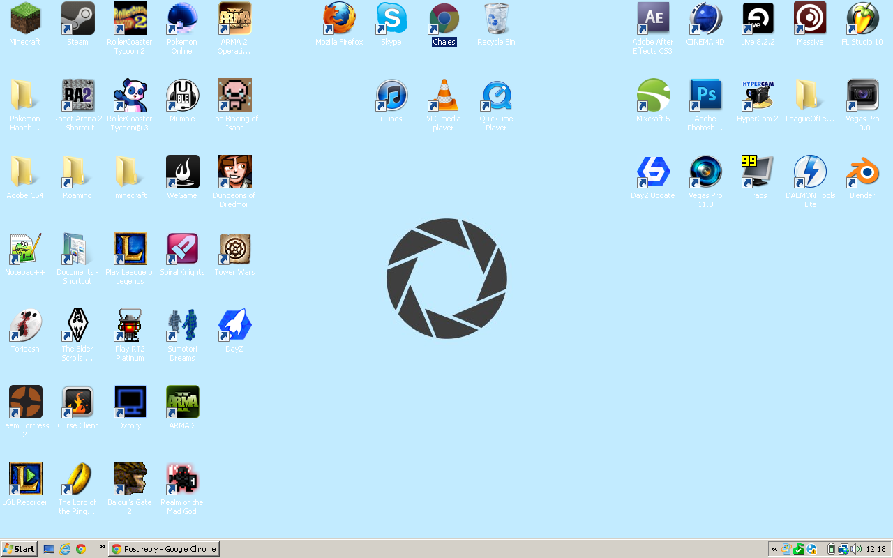The height and width of the screenshot is (558, 893).
Task: Select Realm of the Mad God icon
Action: pyautogui.click(x=182, y=479)
